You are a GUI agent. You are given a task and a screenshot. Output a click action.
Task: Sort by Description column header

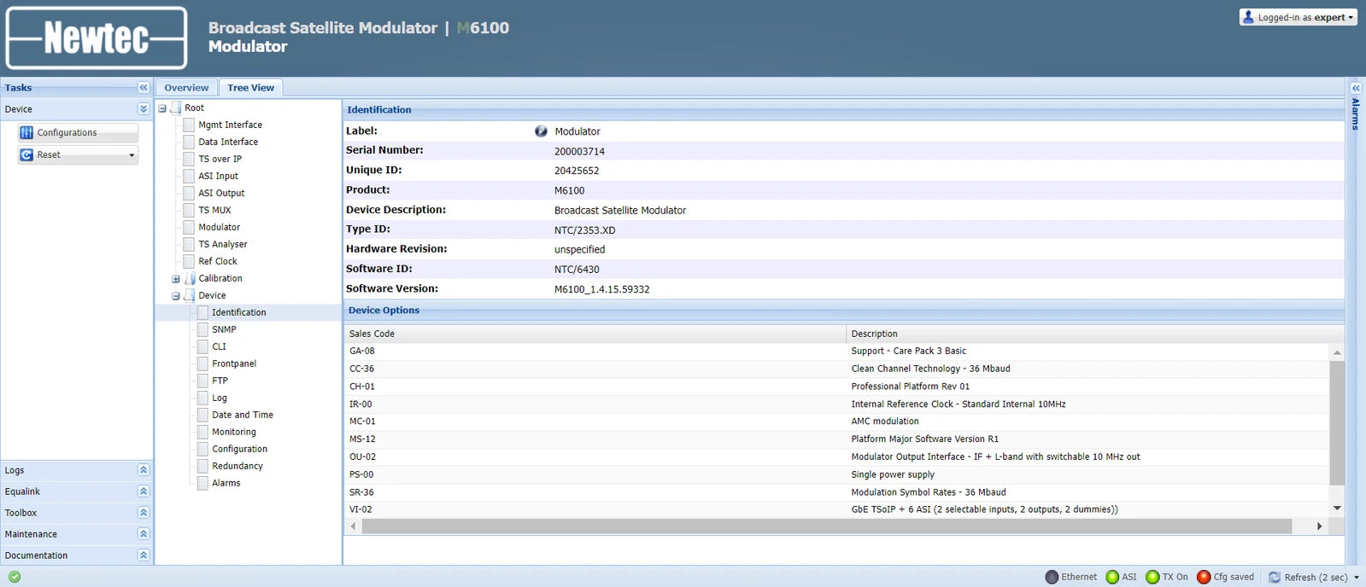pyautogui.click(x=1095, y=334)
